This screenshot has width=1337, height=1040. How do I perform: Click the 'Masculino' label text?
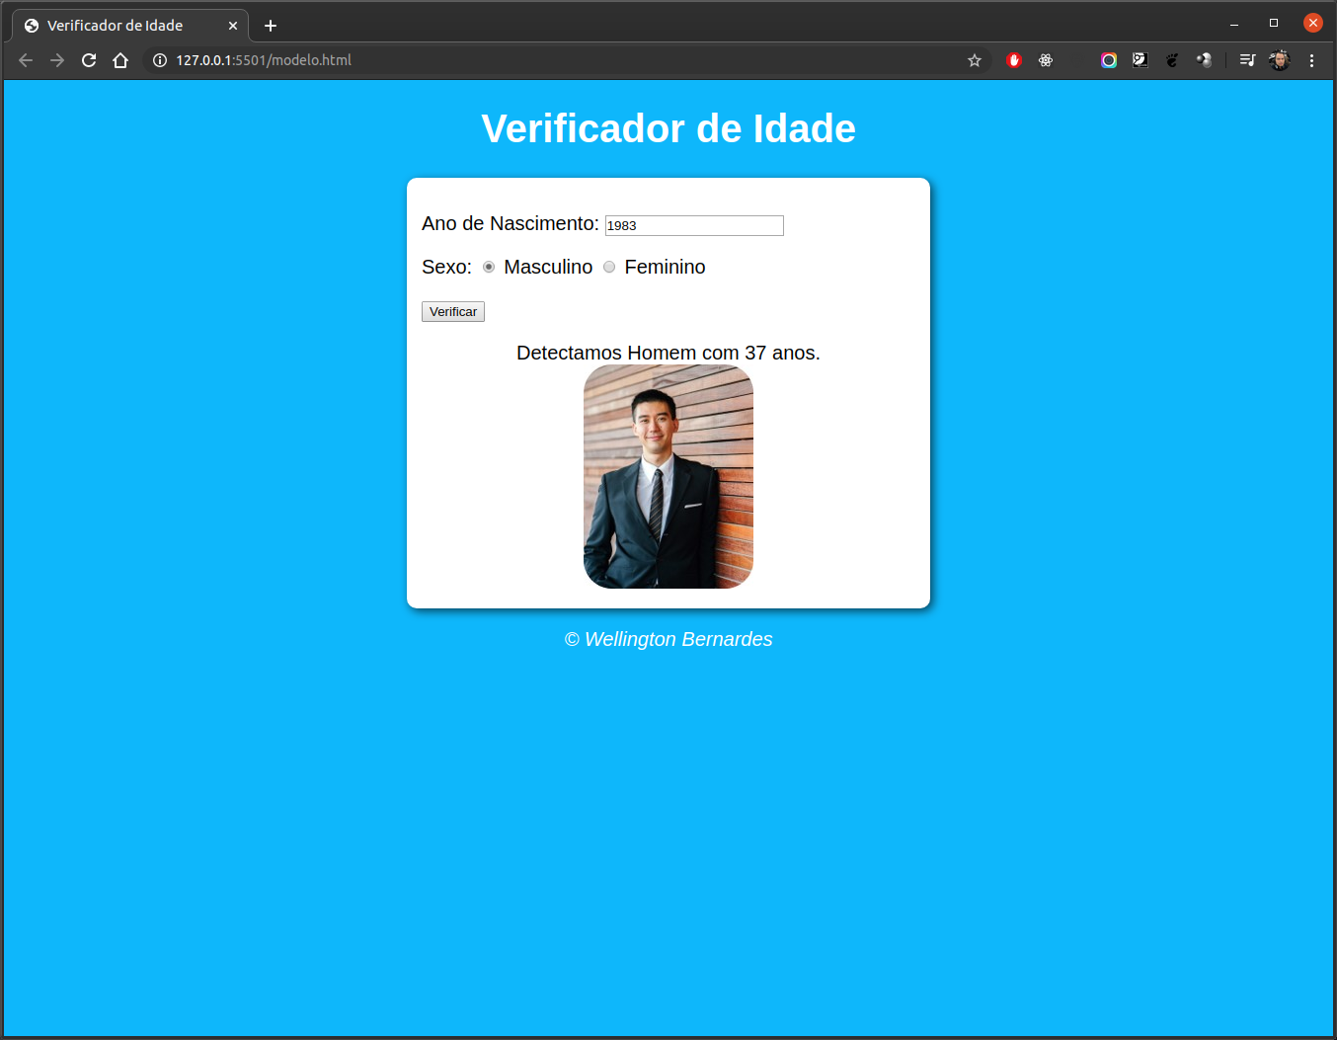click(548, 267)
